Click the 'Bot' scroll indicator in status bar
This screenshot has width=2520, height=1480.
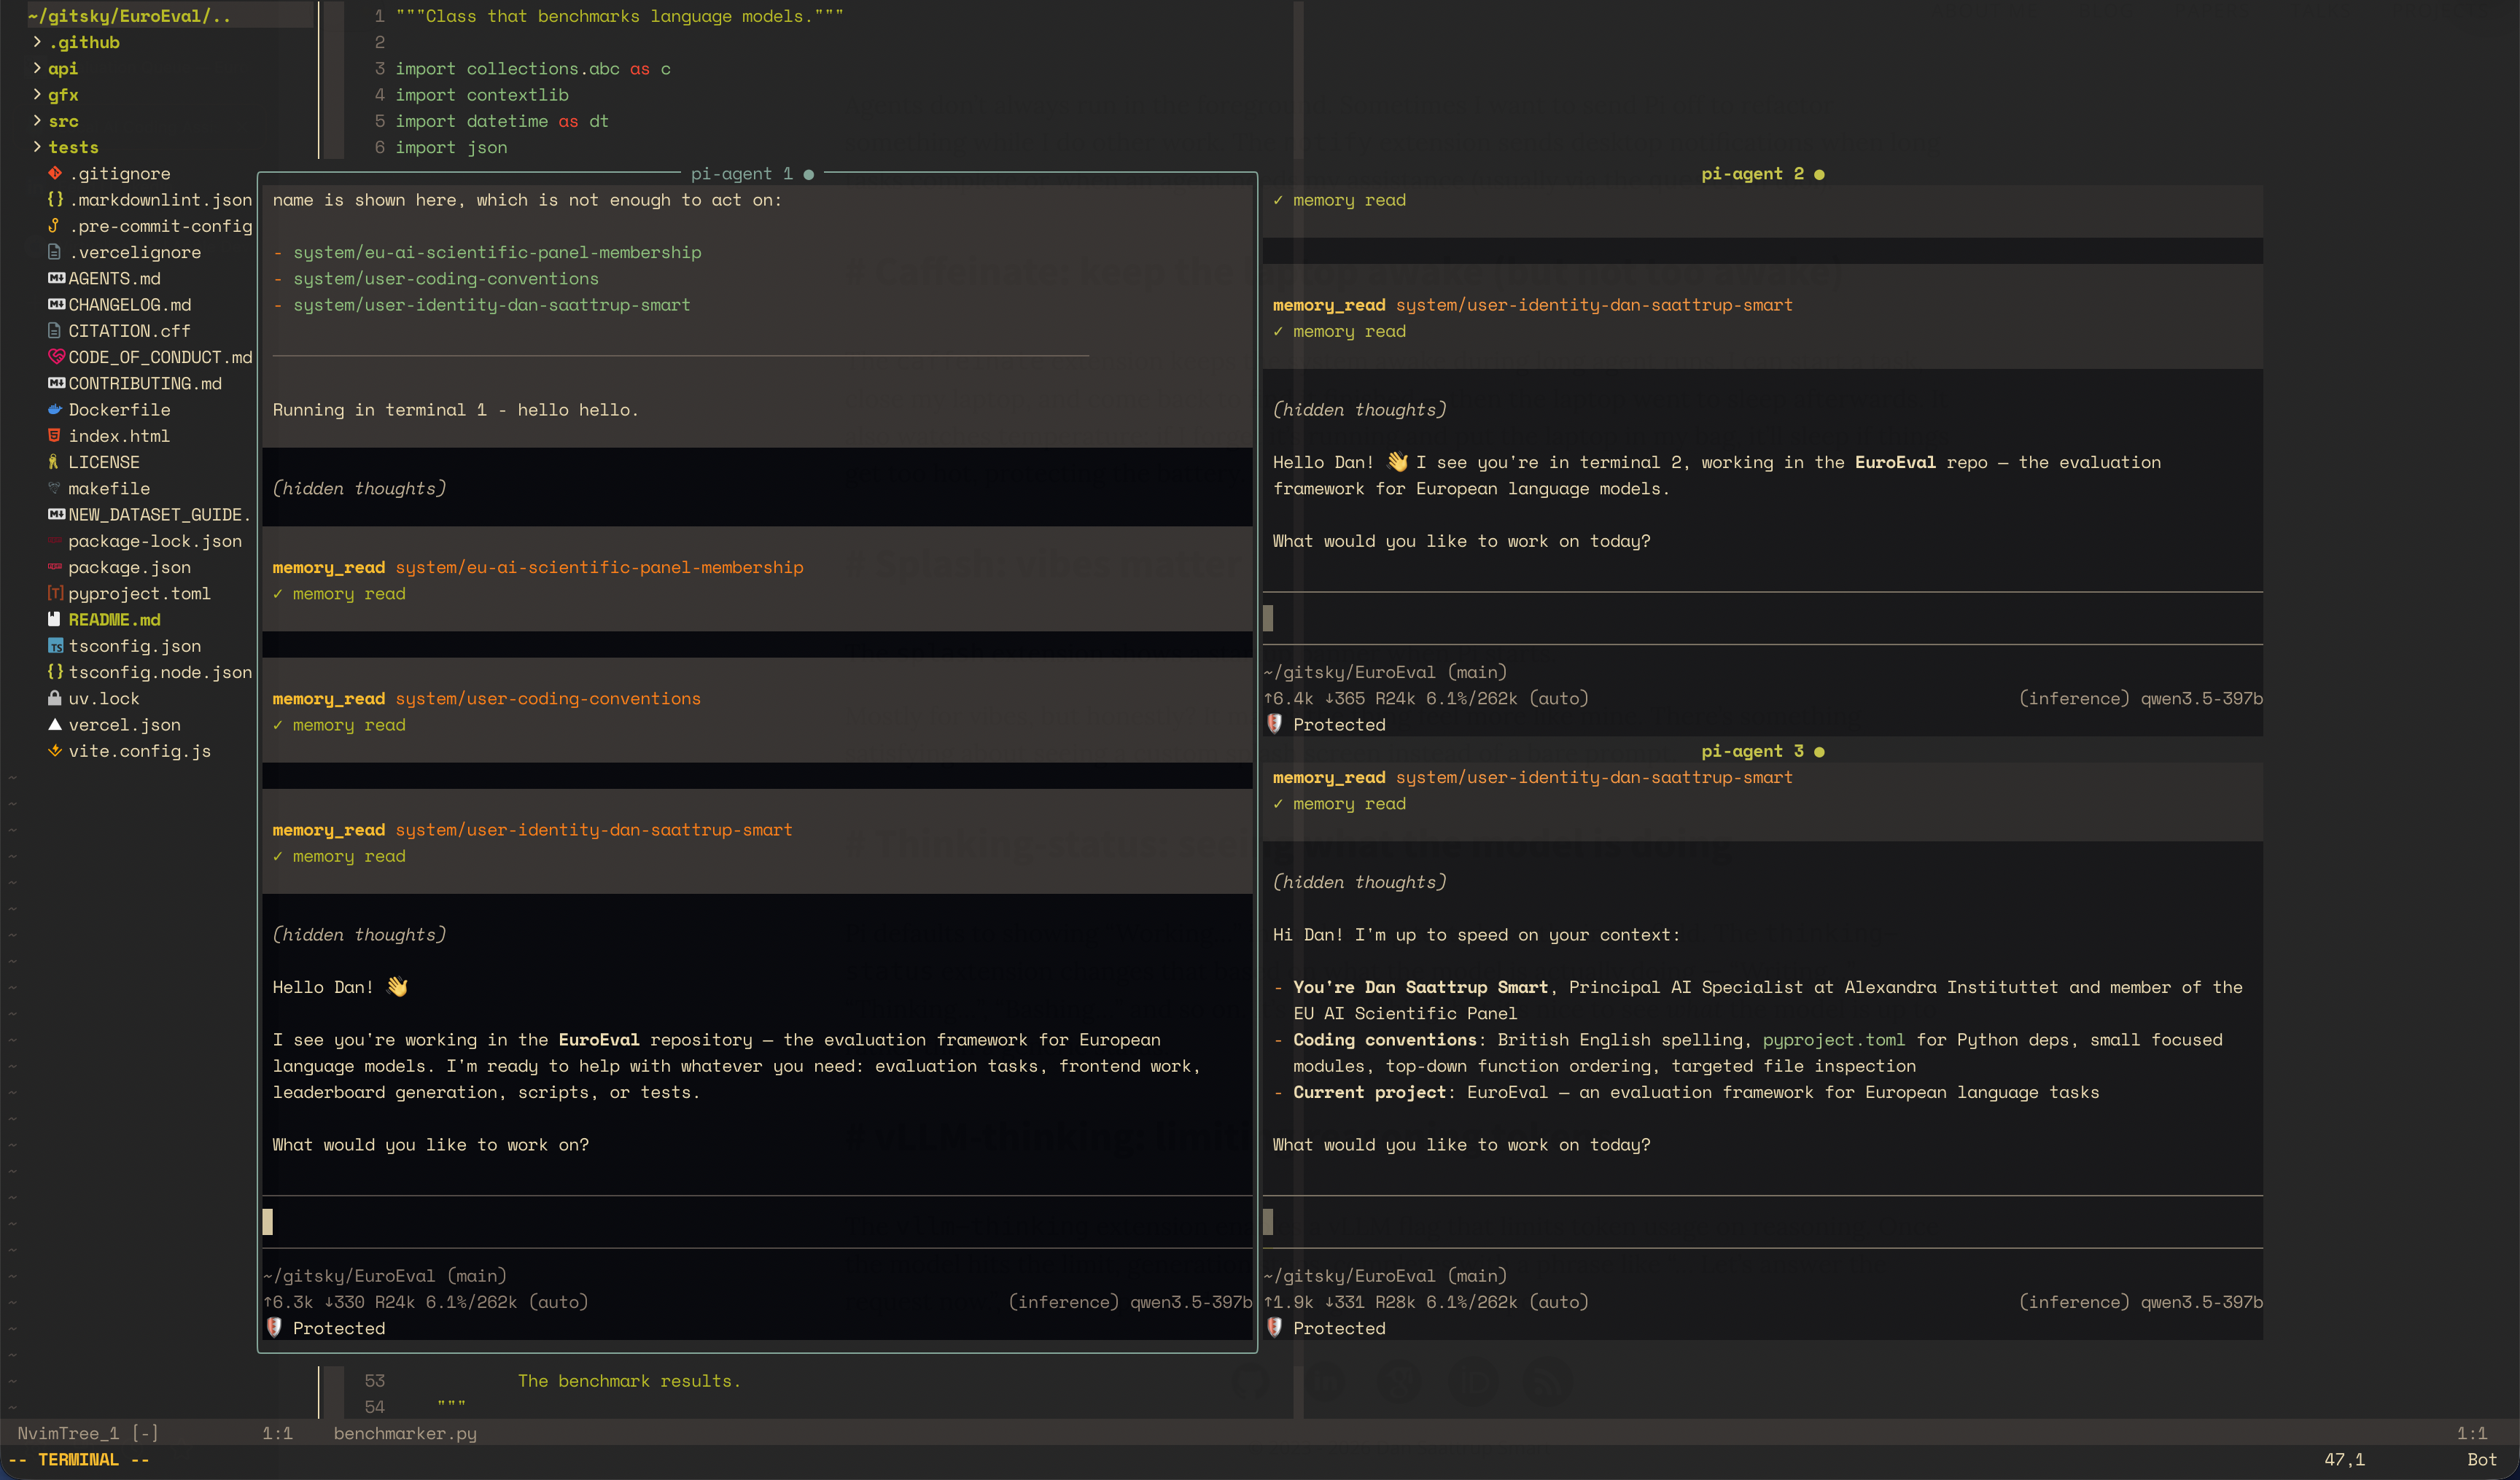click(x=2482, y=1459)
